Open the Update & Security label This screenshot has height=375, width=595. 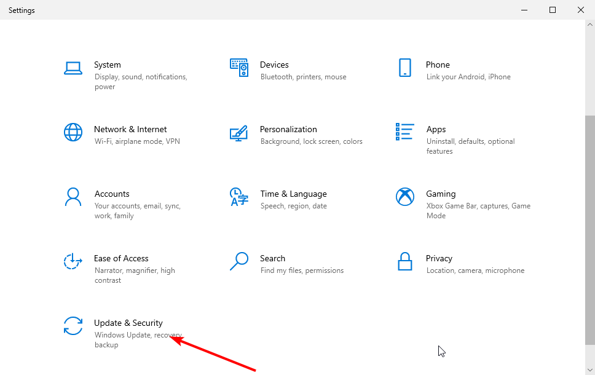pos(128,323)
